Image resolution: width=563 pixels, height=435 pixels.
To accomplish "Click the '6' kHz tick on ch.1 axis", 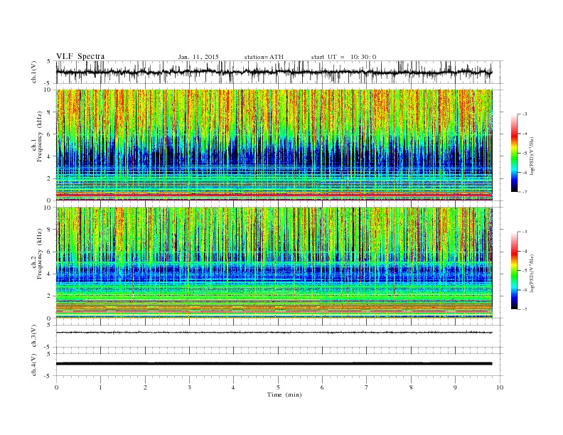I will (49, 134).
